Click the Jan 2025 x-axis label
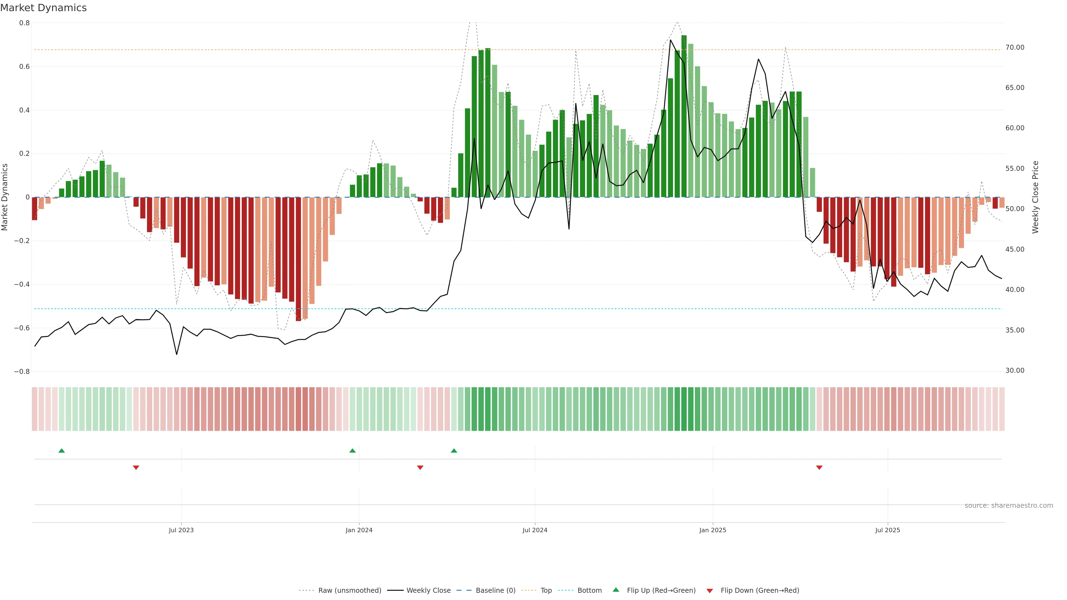The width and height of the screenshot is (1067, 600). point(712,530)
